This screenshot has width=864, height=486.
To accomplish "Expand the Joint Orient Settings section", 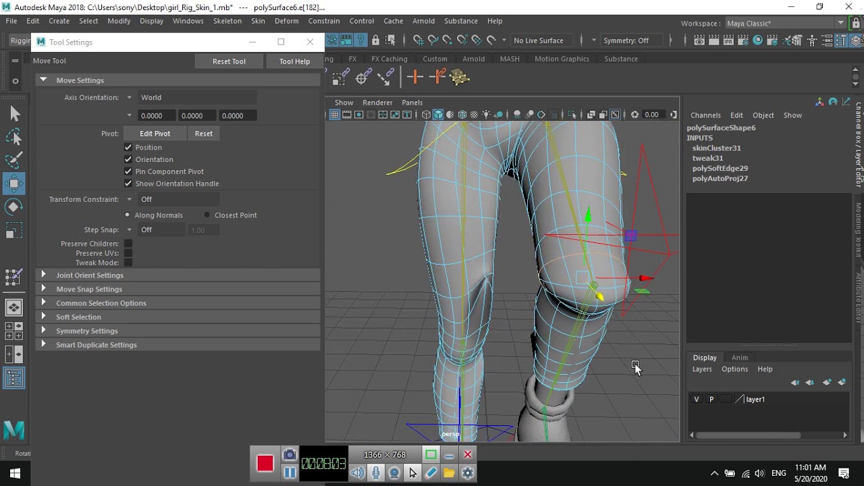I will tap(178, 275).
